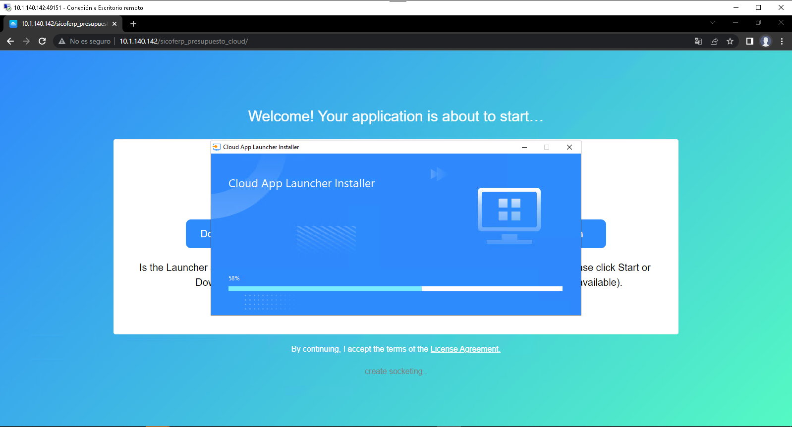
Task: Close the Cloud App Launcher Installer window
Action: [569, 147]
